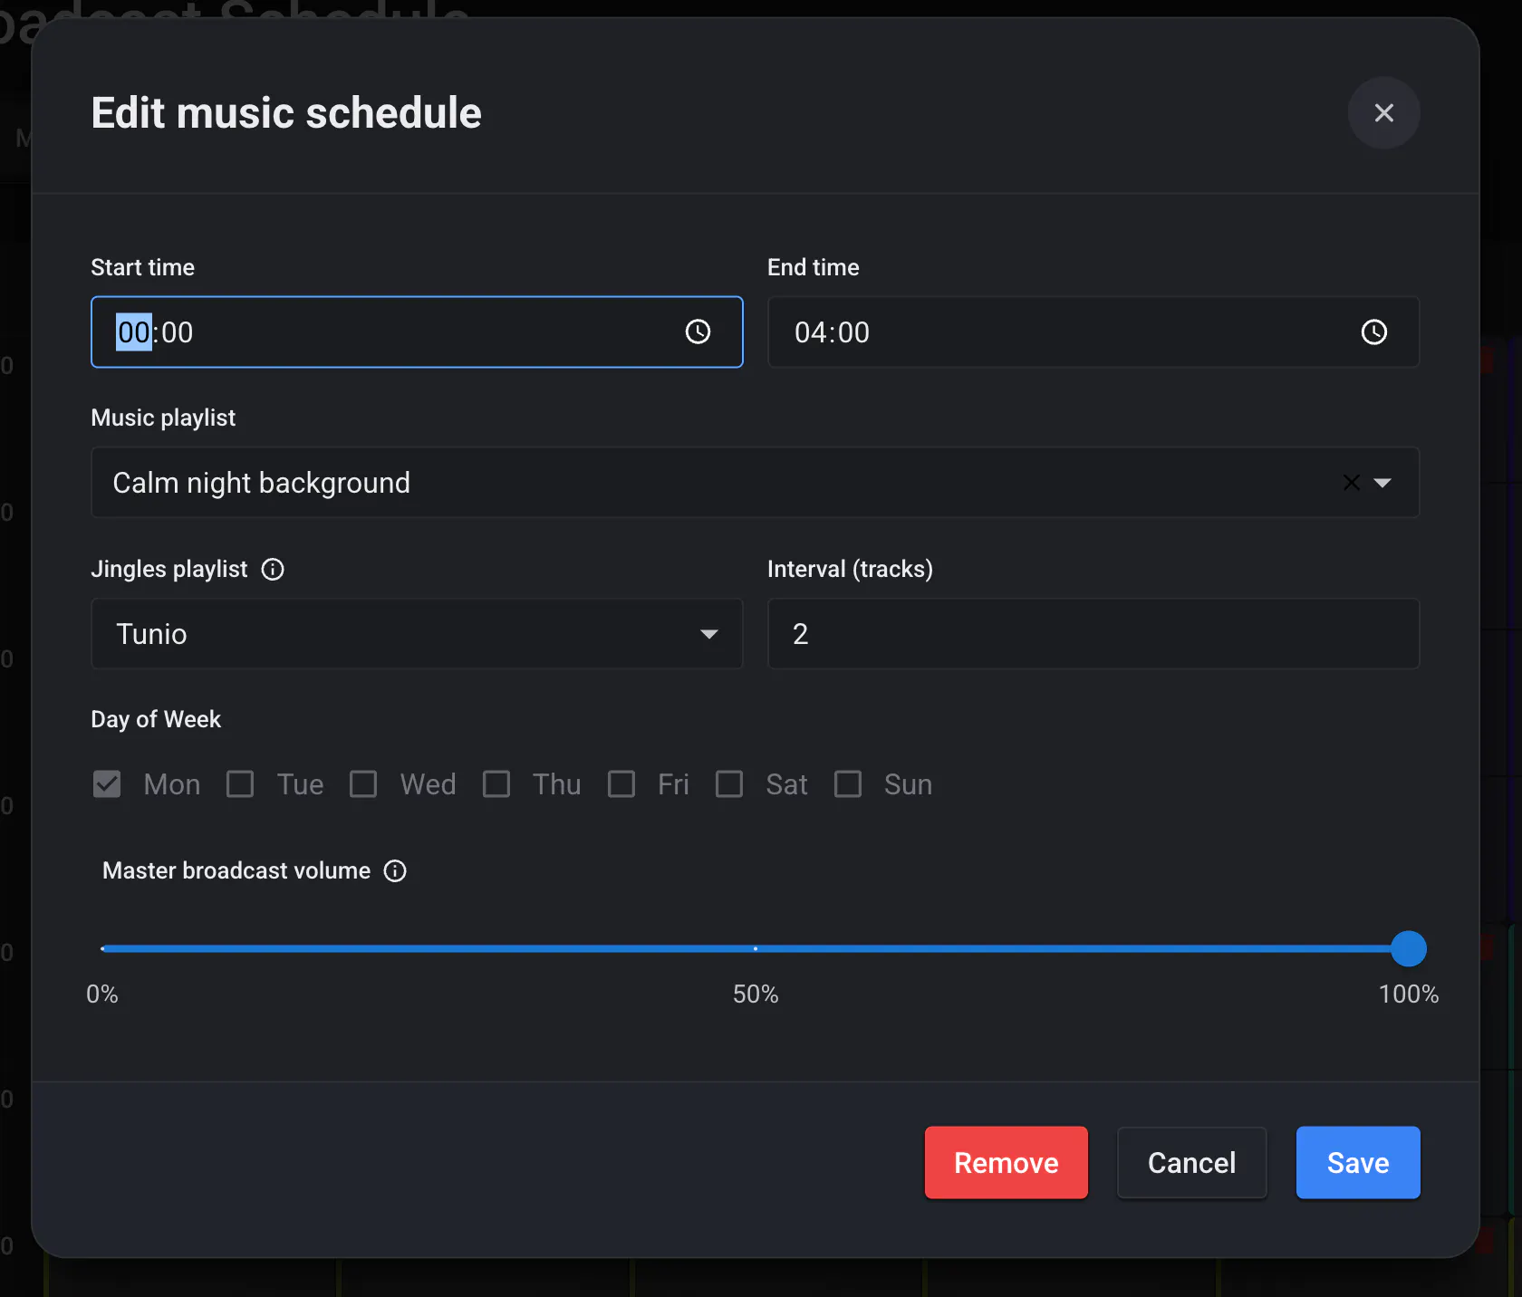This screenshot has height=1297, width=1522.
Task: Click the Start time field
Action: click(417, 332)
